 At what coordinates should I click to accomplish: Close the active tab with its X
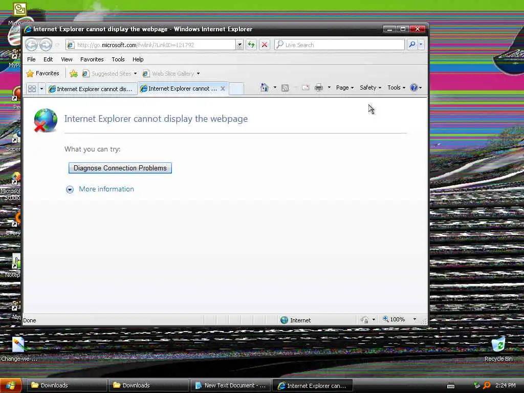pos(223,89)
